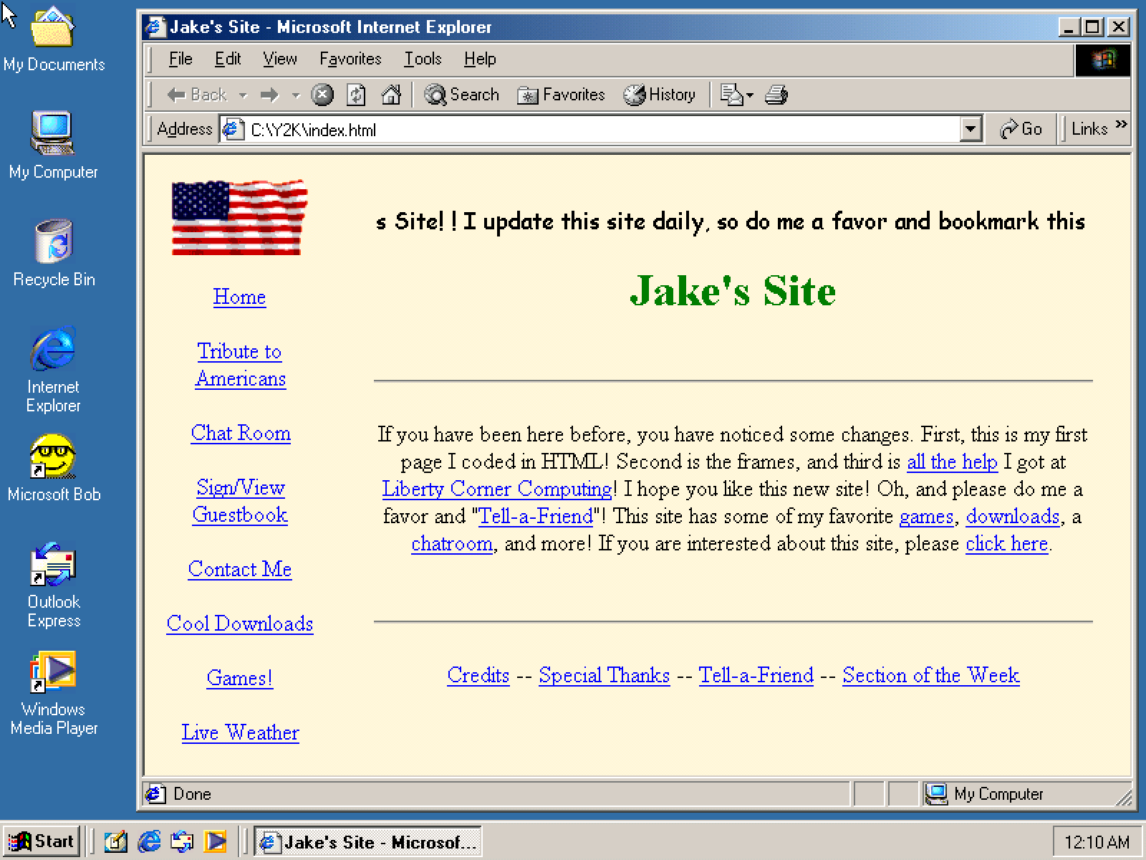Open the History panel icon
This screenshot has height=860, width=1146.
click(x=659, y=95)
